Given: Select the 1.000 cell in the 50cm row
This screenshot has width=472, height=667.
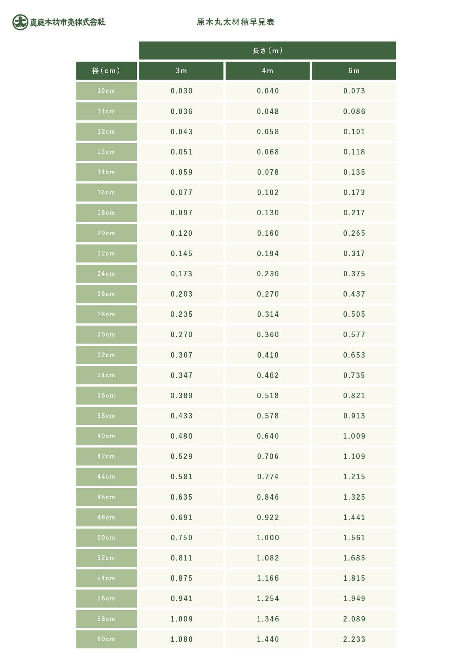Looking at the screenshot, I should tap(267, 538).
